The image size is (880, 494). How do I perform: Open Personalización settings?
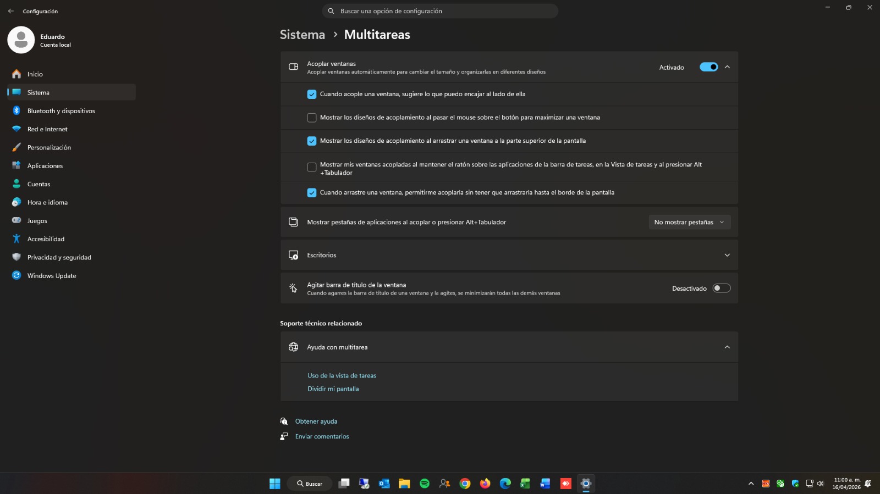pyautogui.click(x=71, y=147)
